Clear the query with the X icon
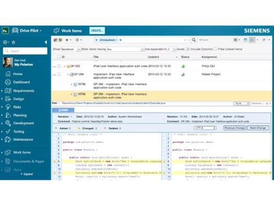Screen dimensions: 274x206 click(x=185, y=40)
